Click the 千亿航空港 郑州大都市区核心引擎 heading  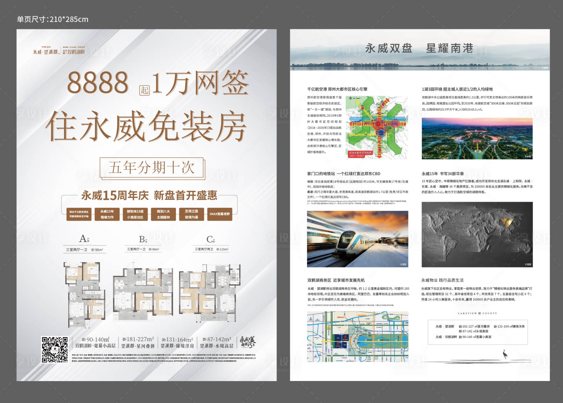337,89
